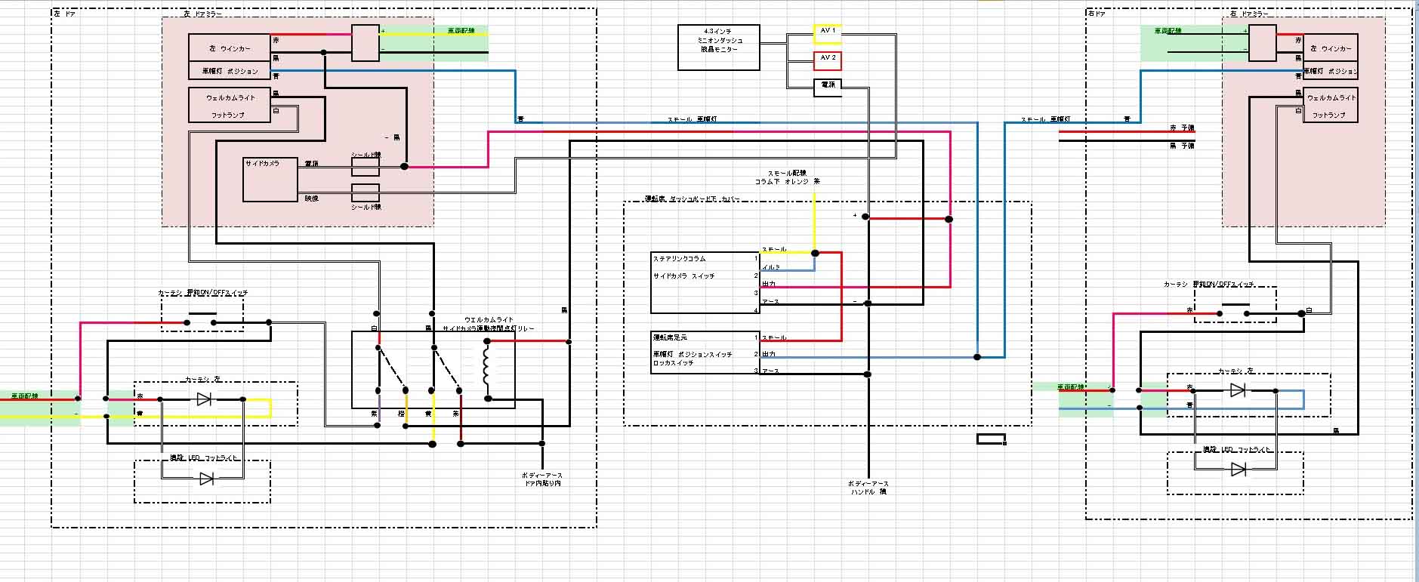Select the 赤 予備 spare wire label
The image size is (1419, 582).
pyautogui.click(x=1182, y=128)
